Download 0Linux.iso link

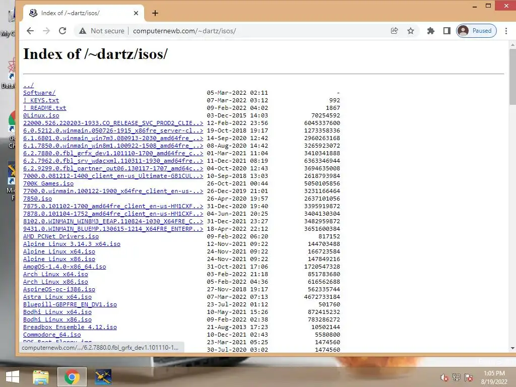(x=41, y=115)
